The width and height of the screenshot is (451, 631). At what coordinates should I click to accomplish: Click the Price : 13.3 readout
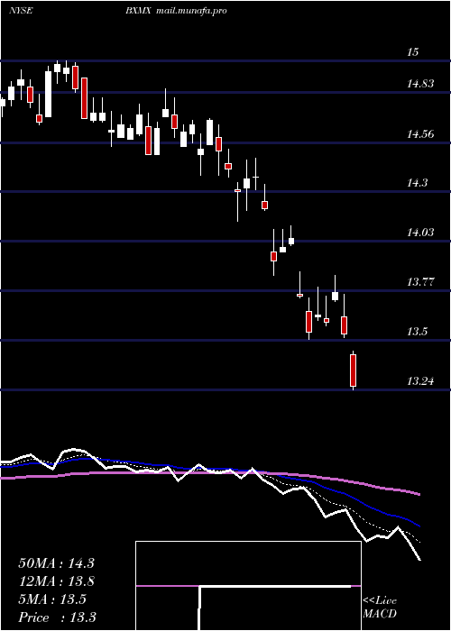tap(57, 617)
